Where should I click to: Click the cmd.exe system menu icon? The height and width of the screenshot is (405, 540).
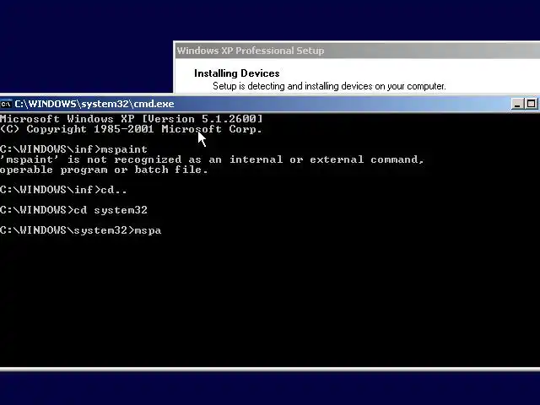click(x=6, y=104)
